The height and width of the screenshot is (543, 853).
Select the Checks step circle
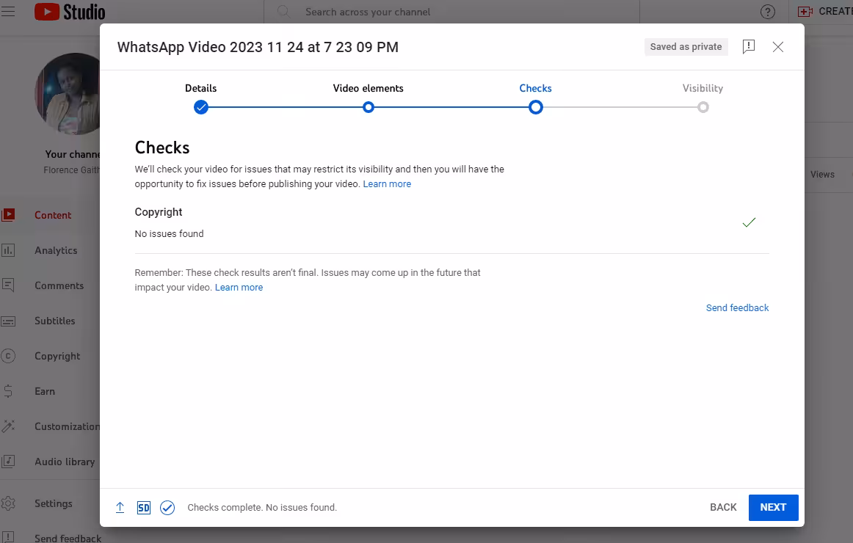536,108
